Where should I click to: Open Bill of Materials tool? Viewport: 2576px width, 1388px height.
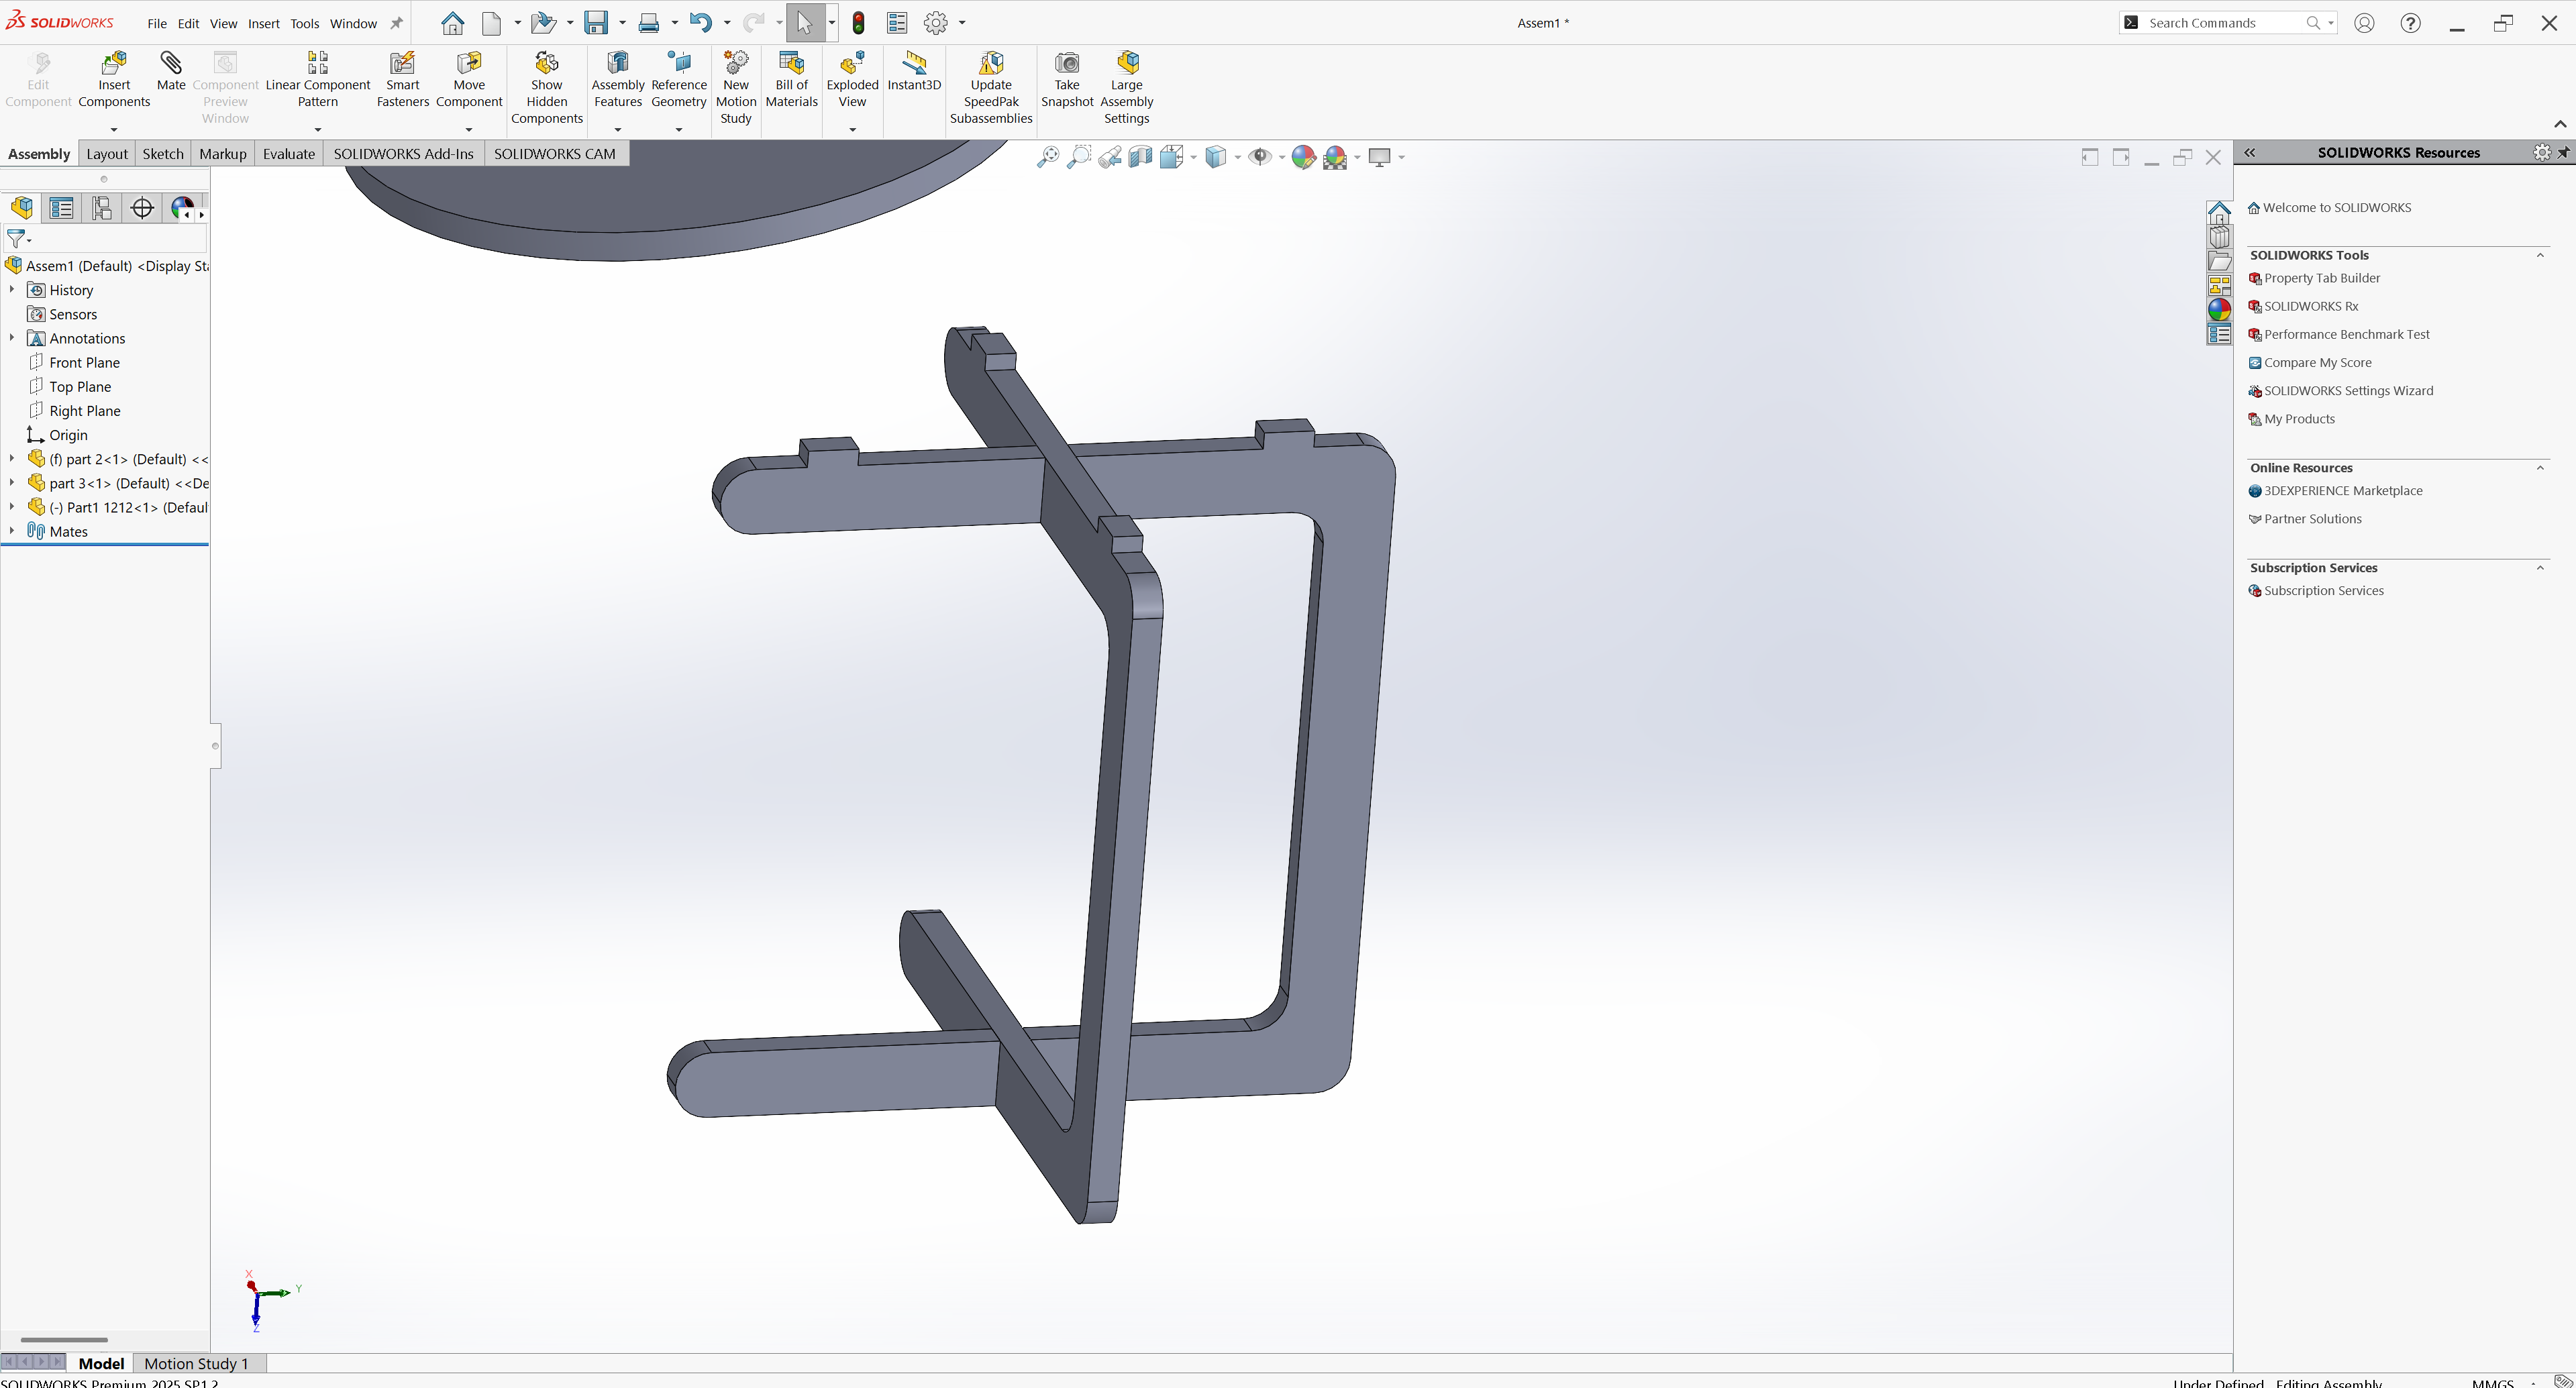tap(791, 64)
